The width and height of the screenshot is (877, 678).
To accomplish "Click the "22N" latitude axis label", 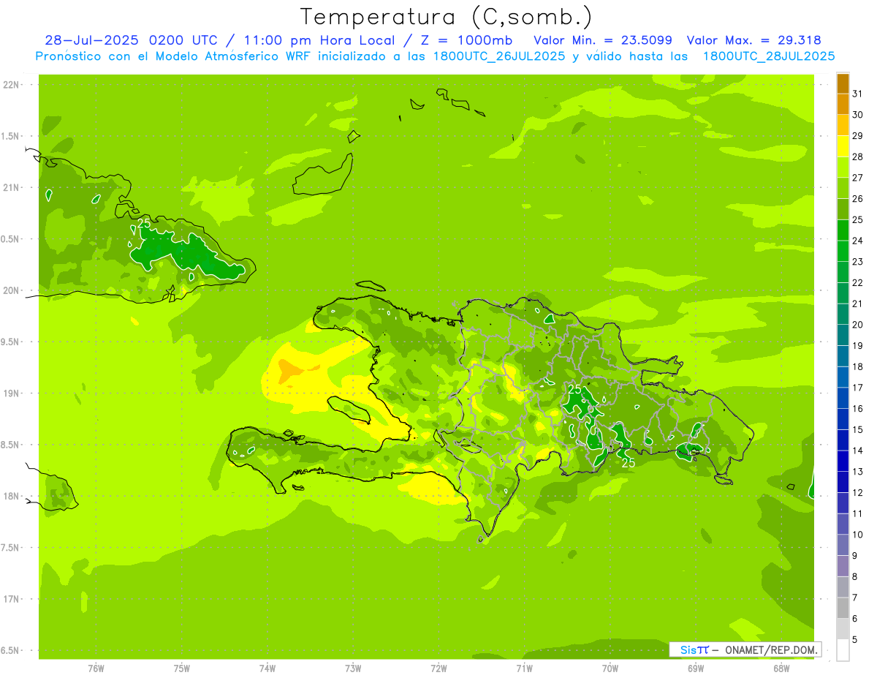I will 11,85.
